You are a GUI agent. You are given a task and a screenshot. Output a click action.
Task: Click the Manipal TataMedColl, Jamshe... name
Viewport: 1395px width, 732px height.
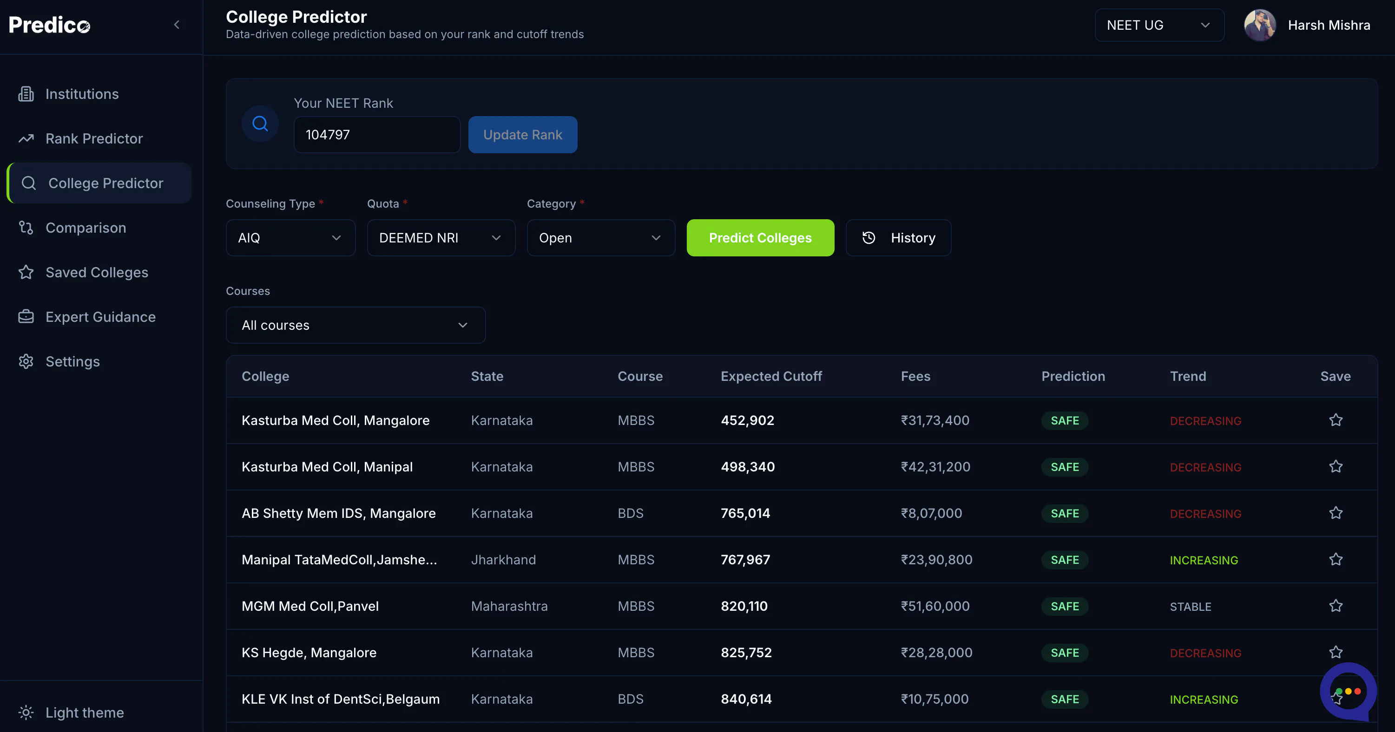[x=339, y=560]
